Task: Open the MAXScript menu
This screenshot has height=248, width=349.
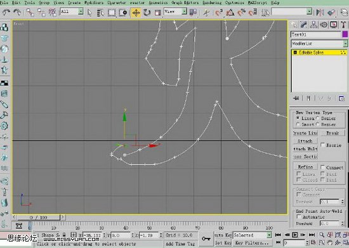Action: [257, 3]
